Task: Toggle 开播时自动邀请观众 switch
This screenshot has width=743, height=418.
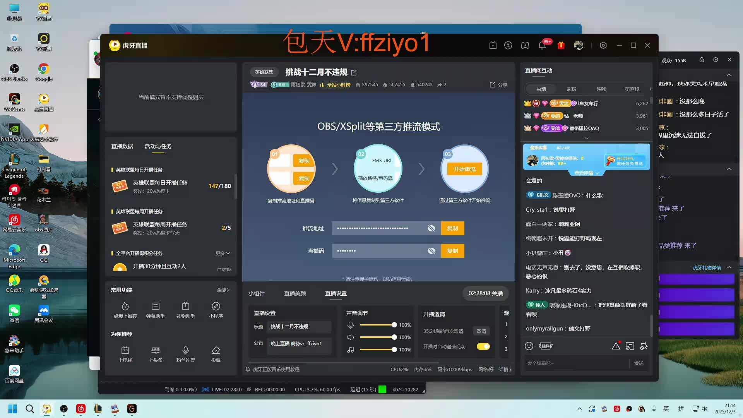Action: point(483,346)
